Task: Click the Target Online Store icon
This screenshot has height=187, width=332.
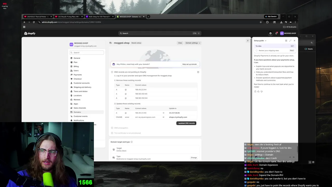Action: 114,150
